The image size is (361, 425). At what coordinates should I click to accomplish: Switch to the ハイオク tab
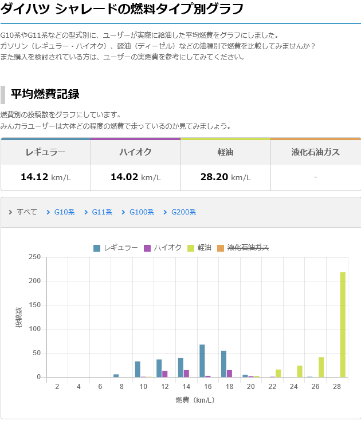click(x=135, y=152)
